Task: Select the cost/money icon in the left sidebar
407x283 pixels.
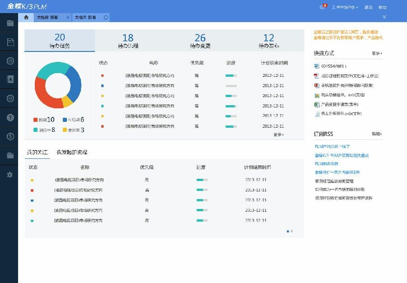Action: (10, 136)
